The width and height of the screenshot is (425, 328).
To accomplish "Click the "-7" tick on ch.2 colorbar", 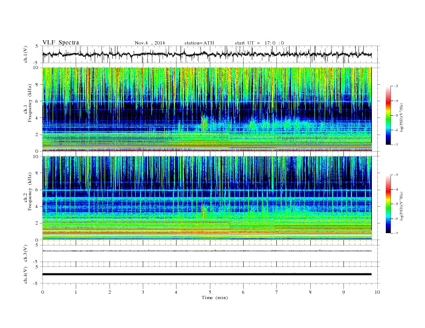I will point(395,233).
